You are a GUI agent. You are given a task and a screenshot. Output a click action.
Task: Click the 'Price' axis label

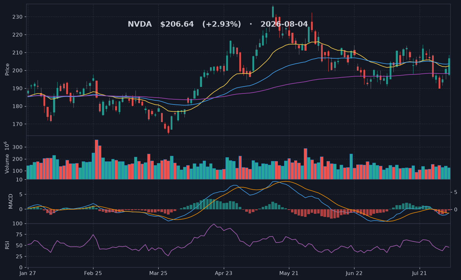(x=7, y=70)
